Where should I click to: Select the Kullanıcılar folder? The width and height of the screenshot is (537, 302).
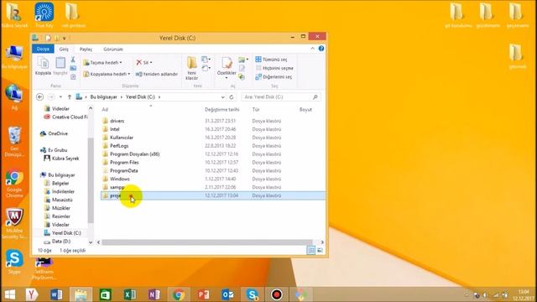click(121, 138)
